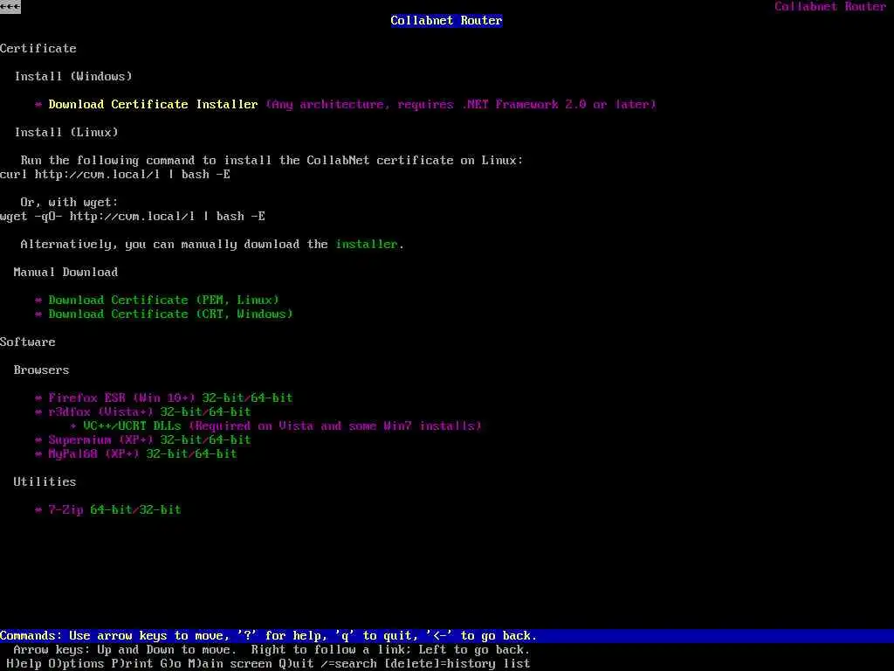Click the 'Or, with wget:' line
894x671 pixels.
[x=69, y=202]
